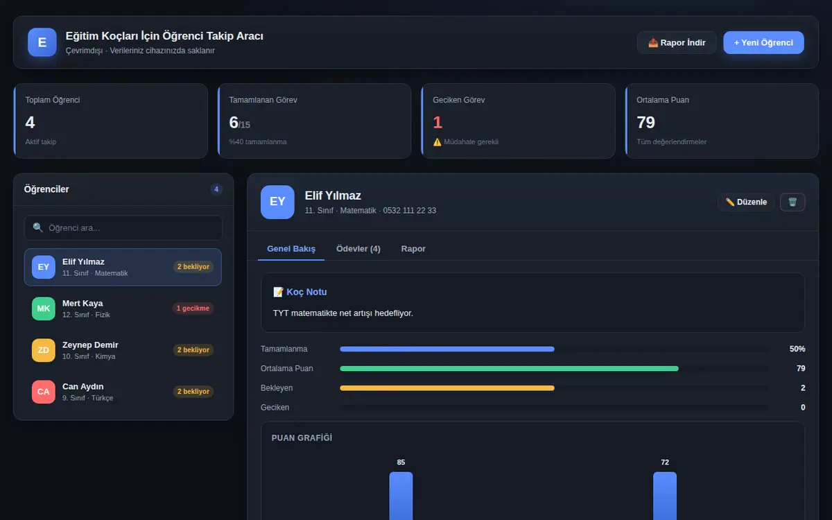832x520 pixels.
Task: Click the chart bar labeled 85
Action: [401, 496]
